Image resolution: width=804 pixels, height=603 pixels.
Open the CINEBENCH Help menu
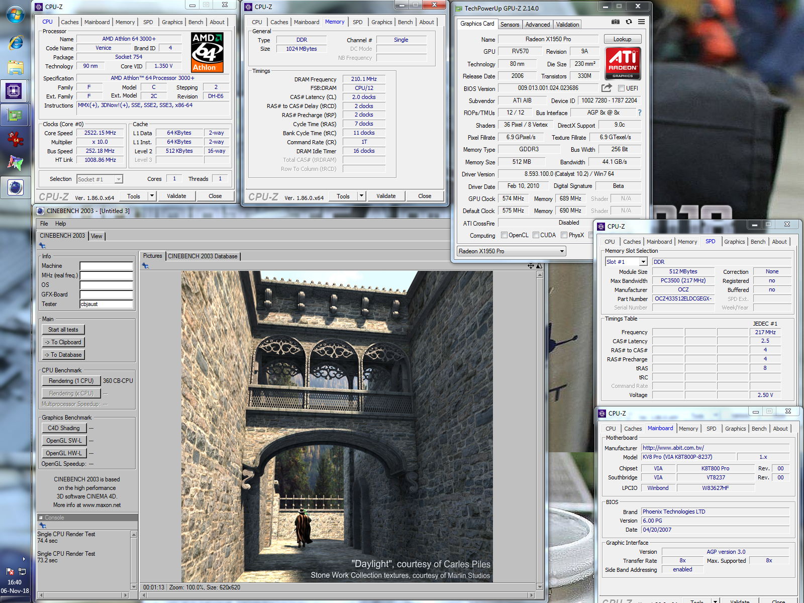point(61,224)
